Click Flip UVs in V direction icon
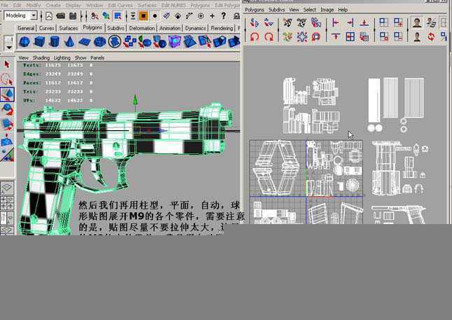This screenshot has height=320, width=452. tap(269, 22)
